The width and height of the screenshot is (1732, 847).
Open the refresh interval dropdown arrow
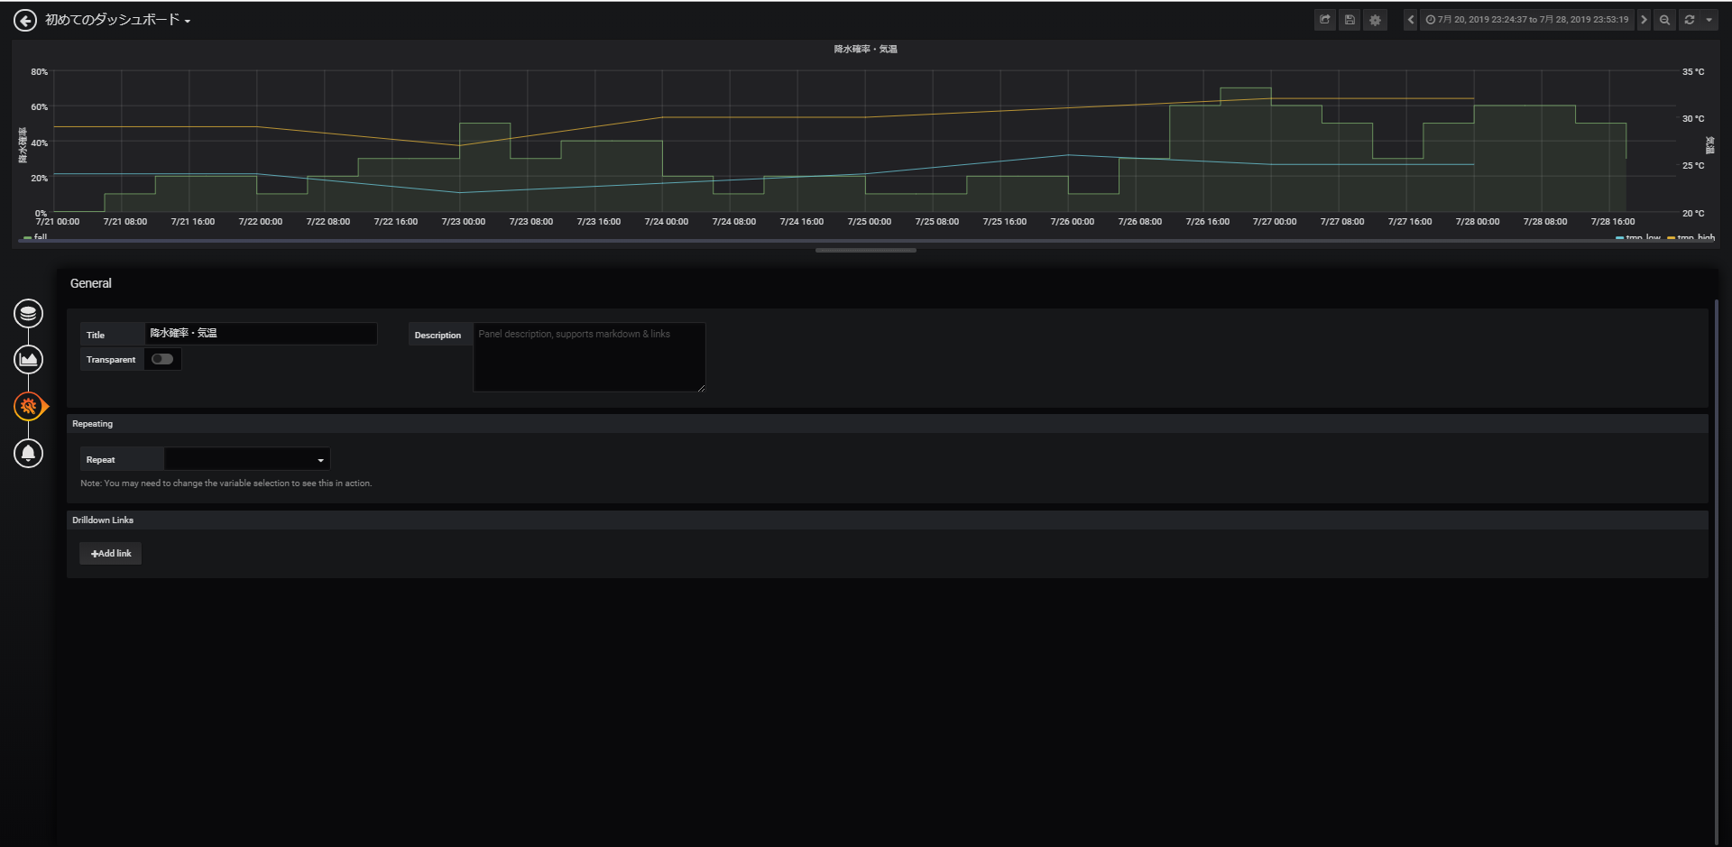pyautogui.click(x=1709, y=20)
